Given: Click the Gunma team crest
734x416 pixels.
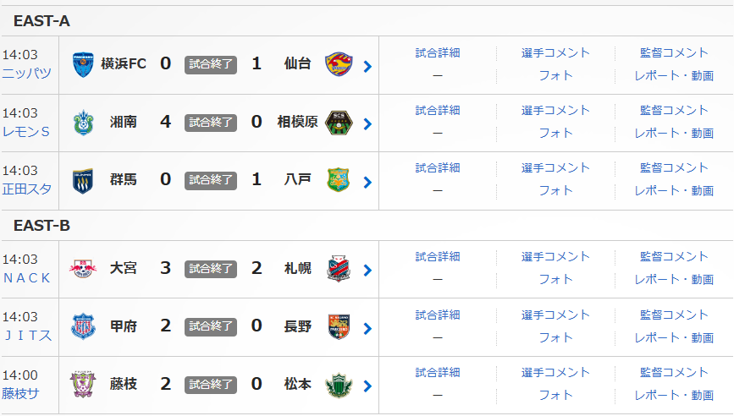Looking at the screenshot, I should pyautogui.click(x=83, y=179).
